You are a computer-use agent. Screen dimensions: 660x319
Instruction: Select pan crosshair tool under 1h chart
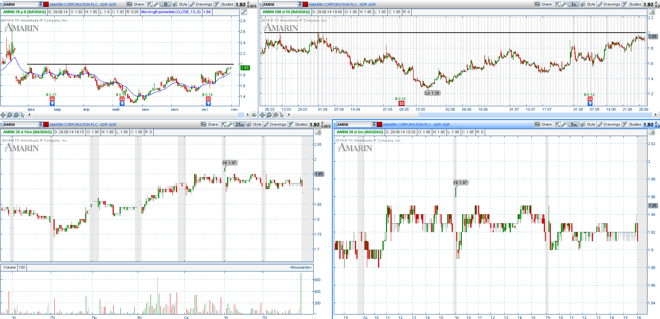pos(263,115)
